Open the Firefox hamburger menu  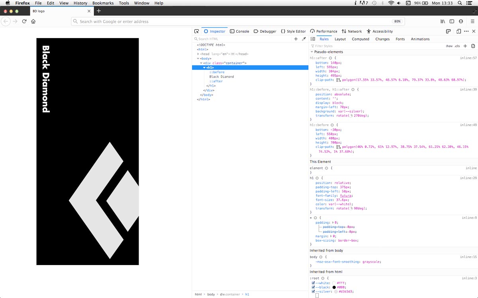[472, 21]
